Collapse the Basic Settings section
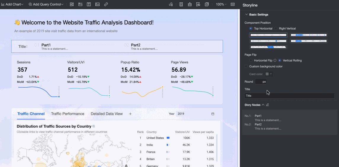Image resolution: width=339 pixels, height=167 pixels. pyautogui.click(x=246, y=15)
